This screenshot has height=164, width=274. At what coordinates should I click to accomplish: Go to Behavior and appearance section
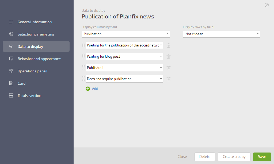click(36, 59)
